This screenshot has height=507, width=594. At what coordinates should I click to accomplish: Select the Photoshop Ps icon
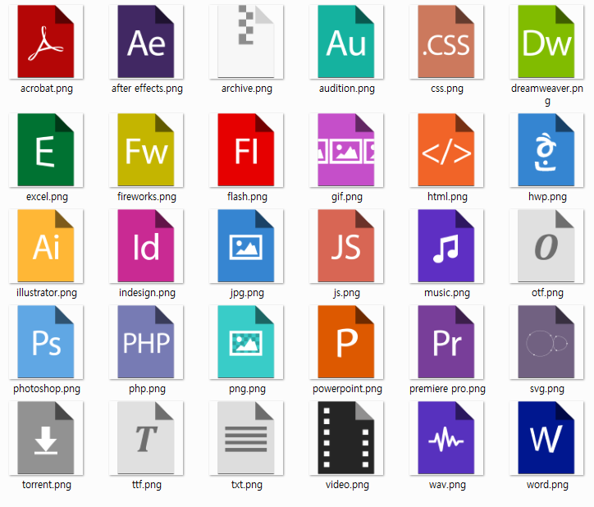(46, 342)
